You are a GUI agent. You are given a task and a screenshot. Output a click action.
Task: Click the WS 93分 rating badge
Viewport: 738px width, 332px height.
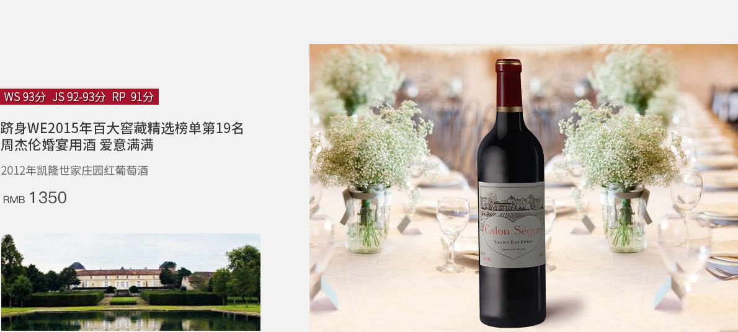25,97
